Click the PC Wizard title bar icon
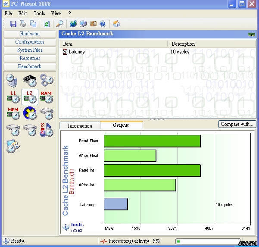This screenshot has height=247, width=259. 6,3
